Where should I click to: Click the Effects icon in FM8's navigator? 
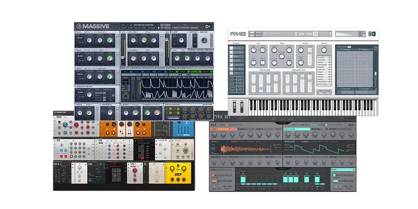pyautogui.click(x=231, y=61)
